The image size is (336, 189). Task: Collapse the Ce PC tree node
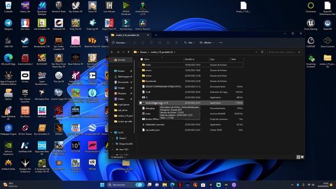(x=111, y=133)
